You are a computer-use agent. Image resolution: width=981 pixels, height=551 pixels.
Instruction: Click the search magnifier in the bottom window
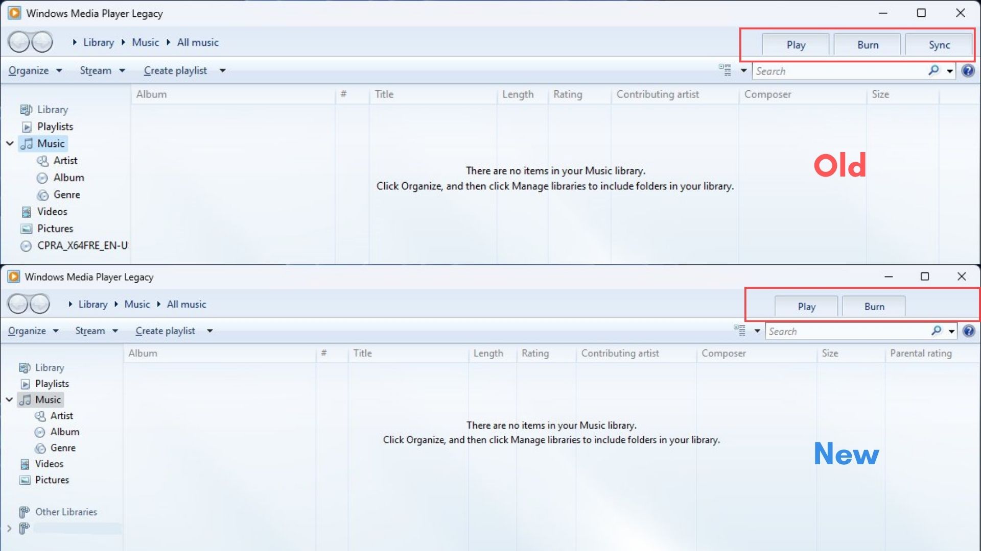tap(936, 331)
